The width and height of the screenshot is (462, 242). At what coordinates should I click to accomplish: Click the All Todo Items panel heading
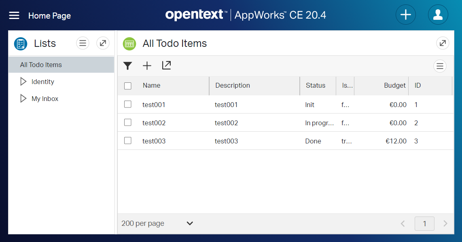[175, 44]
